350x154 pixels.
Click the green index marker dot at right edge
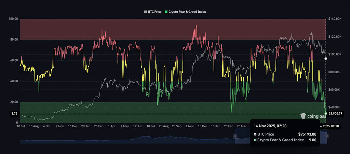click(326, 113)
